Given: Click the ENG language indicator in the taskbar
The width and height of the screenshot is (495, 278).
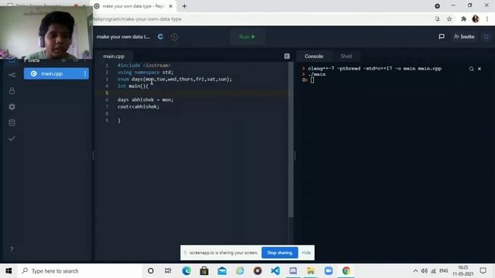Looking at the screenshot, I should [x=443, y=271].
